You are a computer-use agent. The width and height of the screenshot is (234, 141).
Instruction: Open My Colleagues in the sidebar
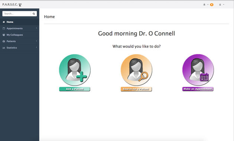pos(20,35)
